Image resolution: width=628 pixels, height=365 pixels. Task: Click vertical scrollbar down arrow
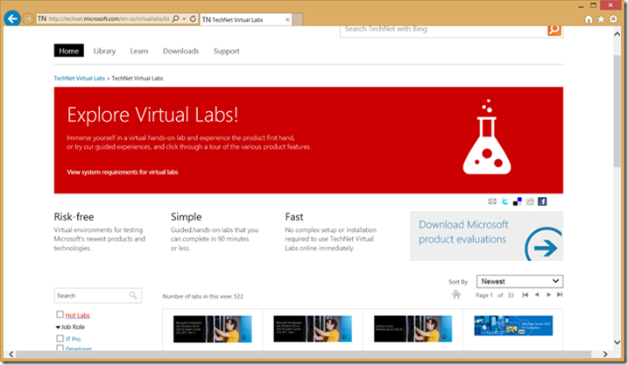[x=617, y=342]
